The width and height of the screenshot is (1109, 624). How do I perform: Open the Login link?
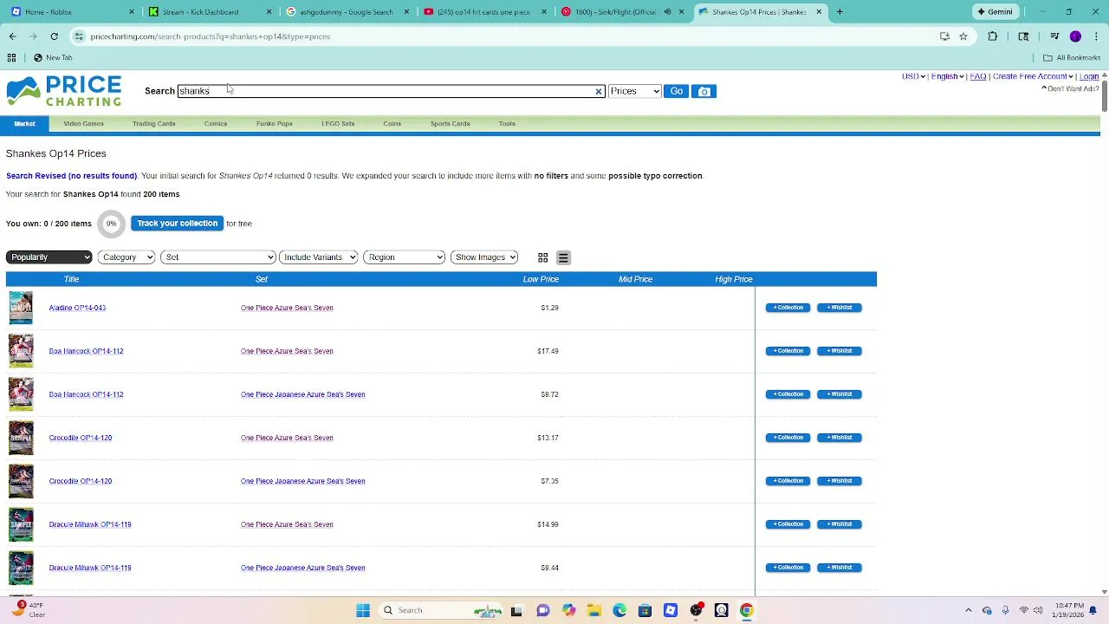1089,76
